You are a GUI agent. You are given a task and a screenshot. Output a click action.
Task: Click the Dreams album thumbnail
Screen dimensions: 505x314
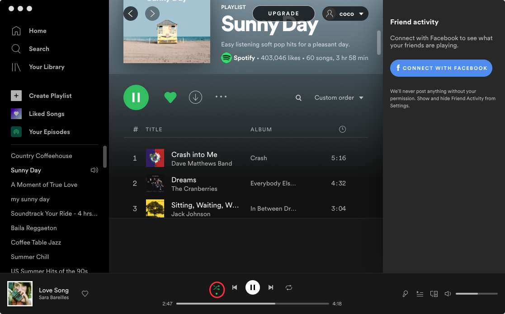[155, 183]
